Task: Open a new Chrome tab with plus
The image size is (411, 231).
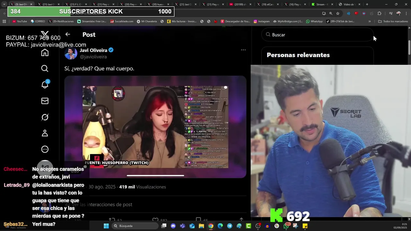Action: [x=367, y=4]
